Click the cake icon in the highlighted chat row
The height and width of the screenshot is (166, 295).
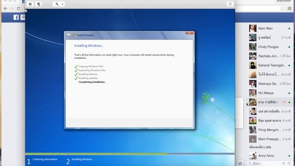coord(284,102)
